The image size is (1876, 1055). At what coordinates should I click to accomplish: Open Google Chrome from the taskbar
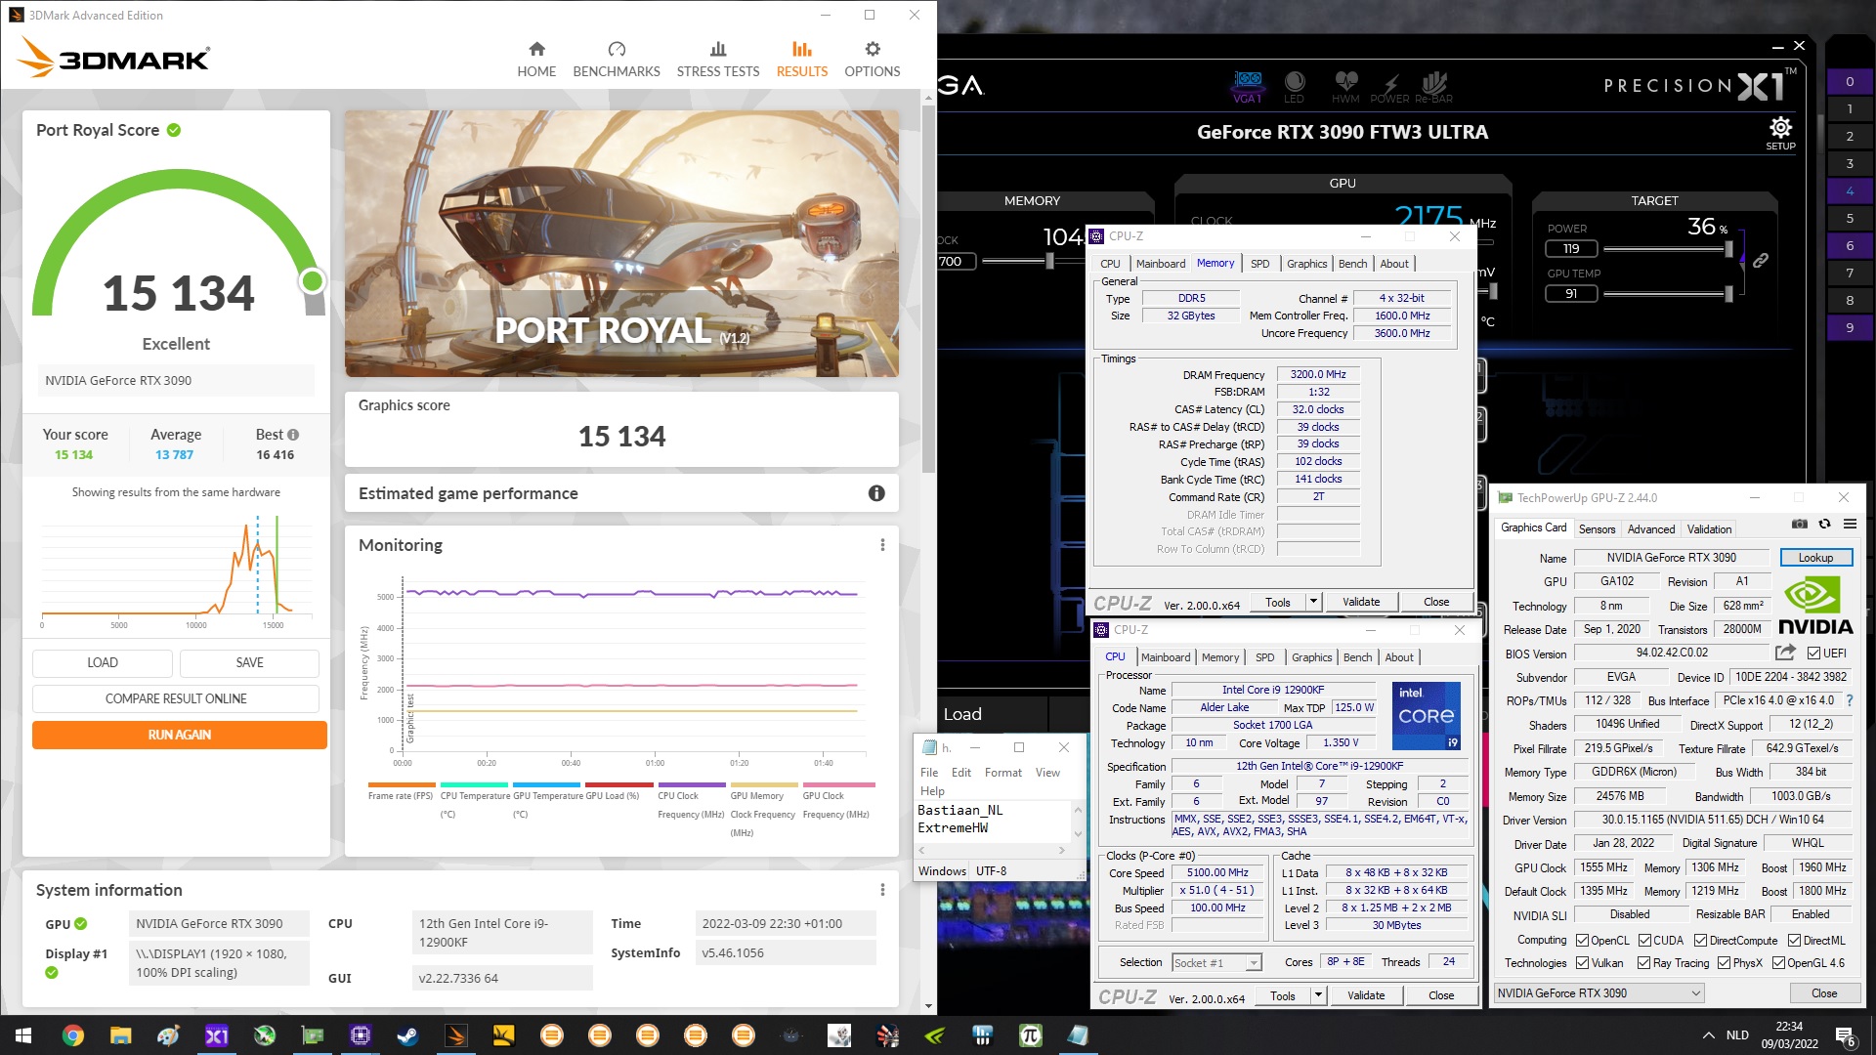(x=72, y=1035)
